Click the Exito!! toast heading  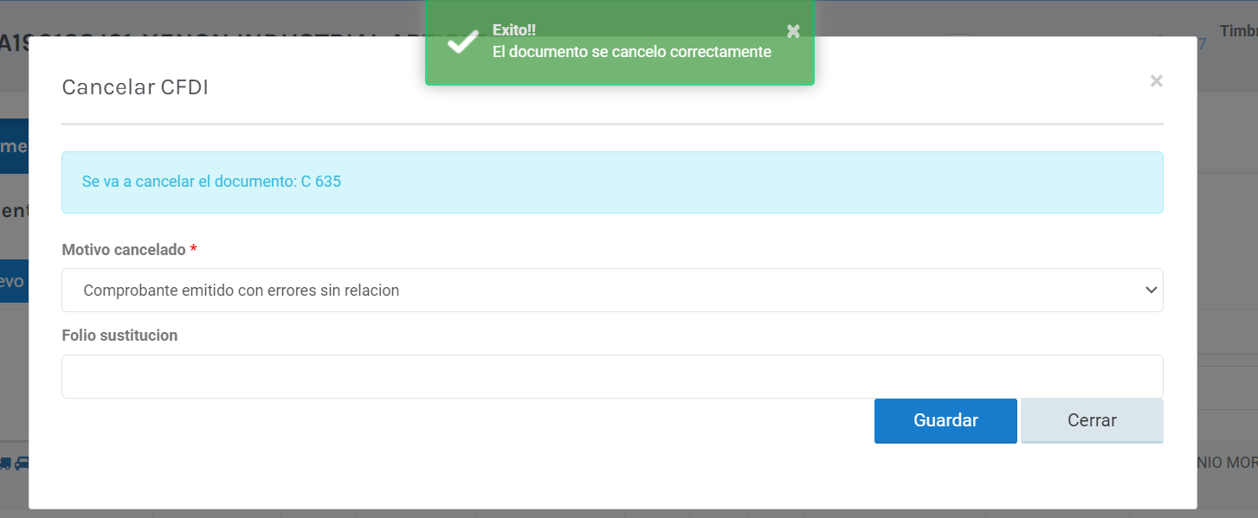514,30
